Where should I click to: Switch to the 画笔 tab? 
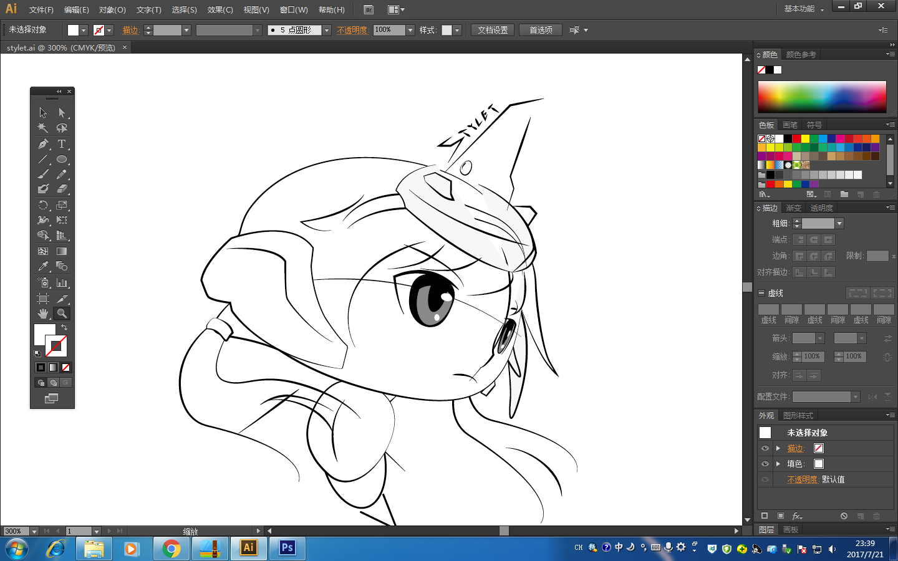(x=790, y=125)
